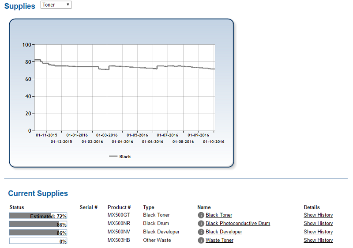Click the Name column header
The height and width of the screenshot is (248, 353).
click(x=204, y=207)
